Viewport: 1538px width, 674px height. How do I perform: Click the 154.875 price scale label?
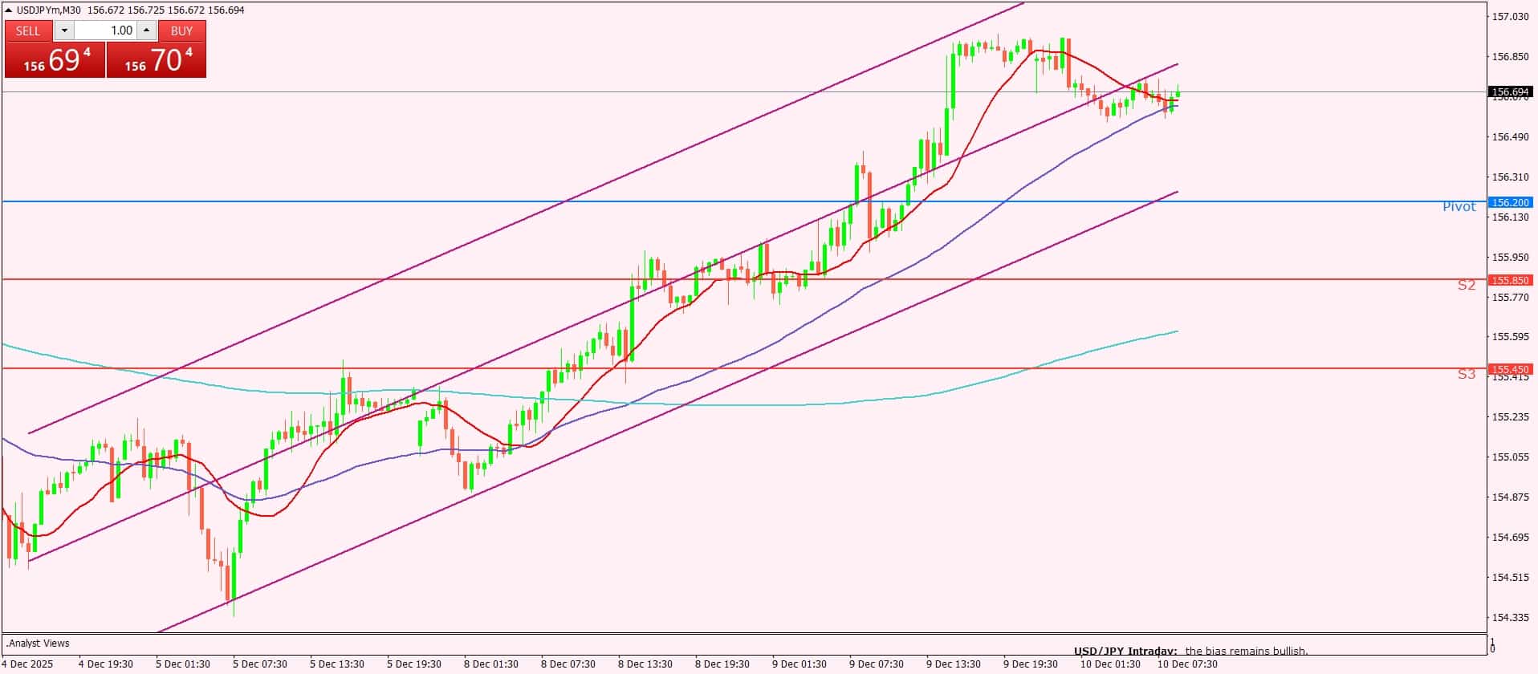(x=1510, y=497)
